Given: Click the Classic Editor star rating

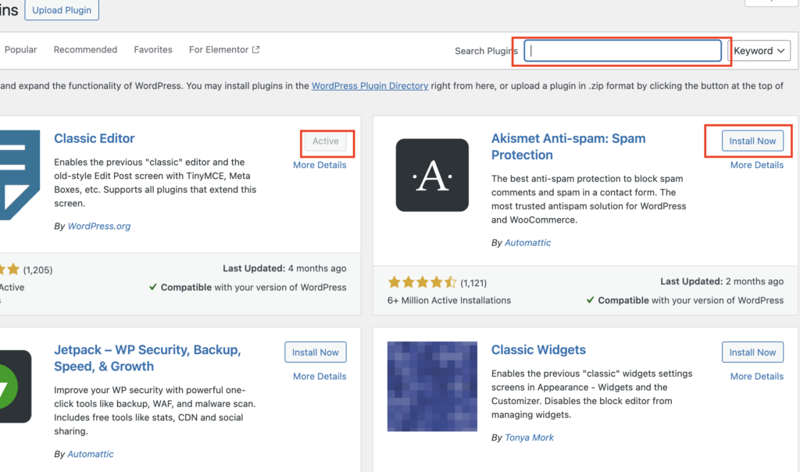Looking at the screenshot, I should [x=9, y=270].
